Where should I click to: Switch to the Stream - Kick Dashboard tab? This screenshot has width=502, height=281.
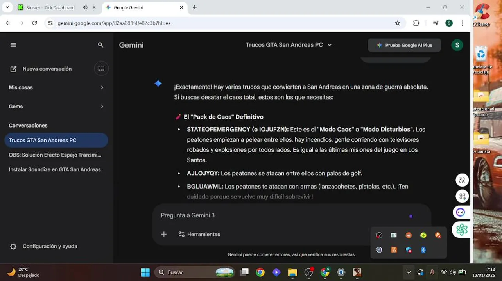[x=50, y=7]
